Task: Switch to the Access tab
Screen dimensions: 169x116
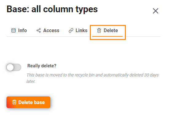Action: 48,30
